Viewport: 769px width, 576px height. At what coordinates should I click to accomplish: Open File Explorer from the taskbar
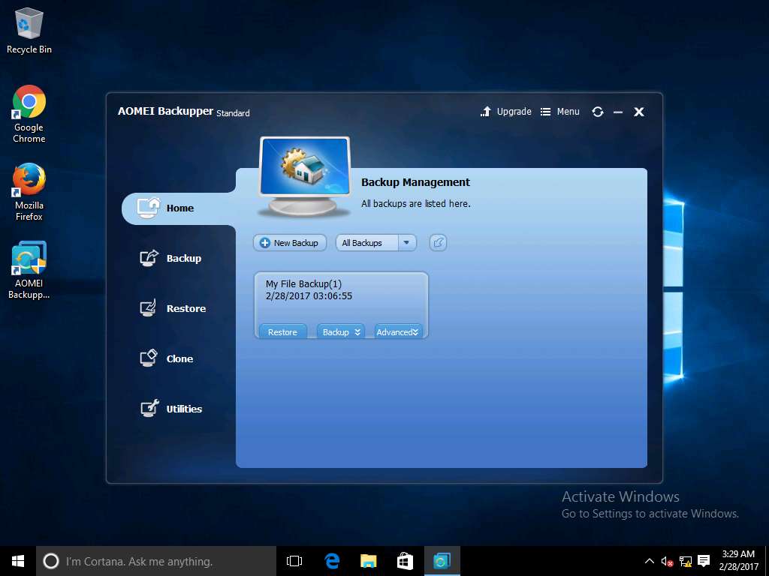[x=368, y=561]
